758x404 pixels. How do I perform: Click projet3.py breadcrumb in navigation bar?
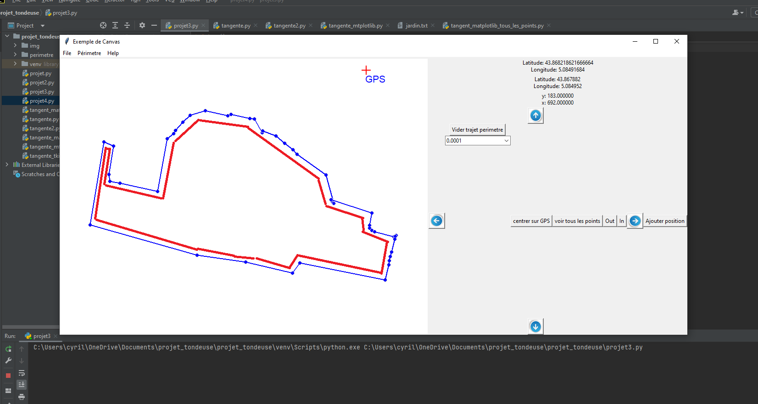[x=61, y=13]
